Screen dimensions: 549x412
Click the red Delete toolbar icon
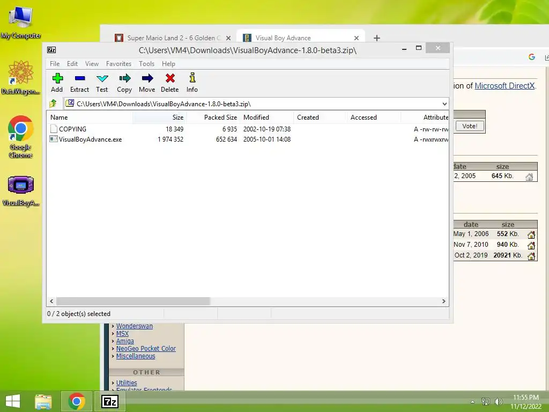point(170,83)
